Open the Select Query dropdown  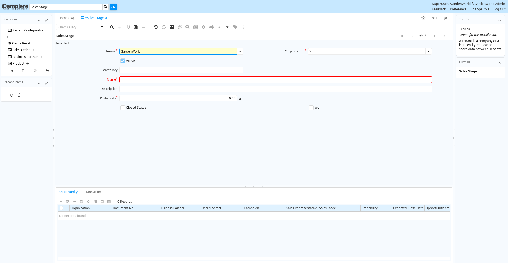(102, 27)
